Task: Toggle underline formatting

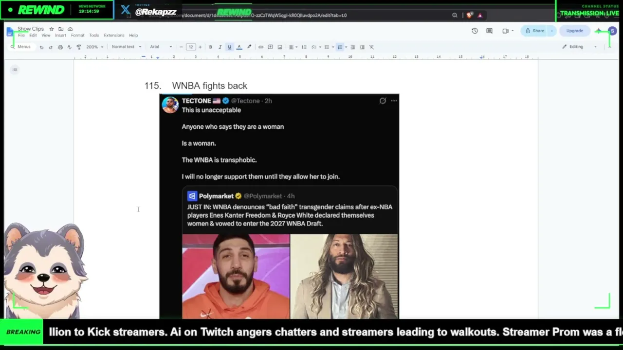Action: point(229,47)
